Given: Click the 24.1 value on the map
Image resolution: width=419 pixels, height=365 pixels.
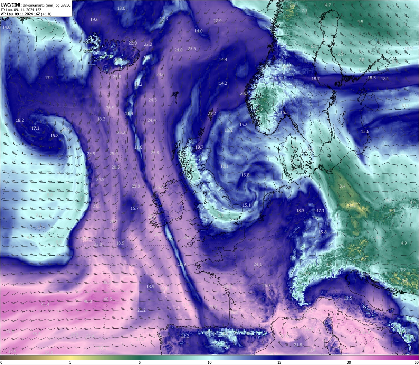Looking at the screenshot, I should click(x=258, y=264).
